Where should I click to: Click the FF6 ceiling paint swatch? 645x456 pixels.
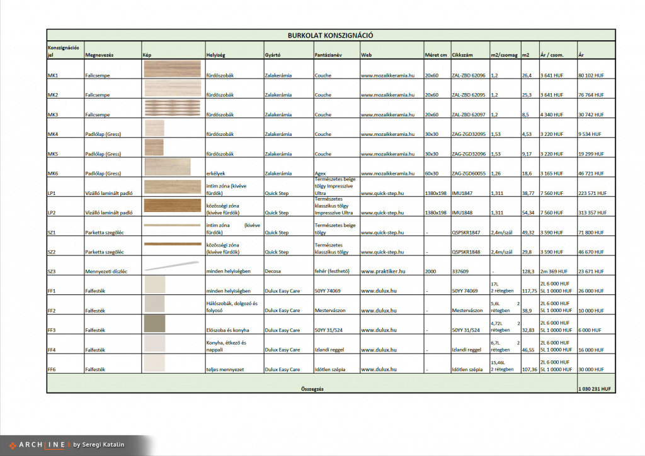155,363
